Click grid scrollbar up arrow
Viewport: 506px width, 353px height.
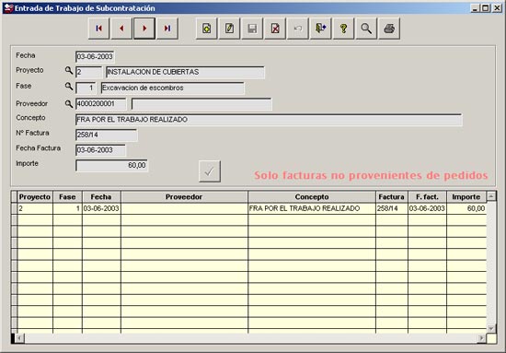point(491,196)
